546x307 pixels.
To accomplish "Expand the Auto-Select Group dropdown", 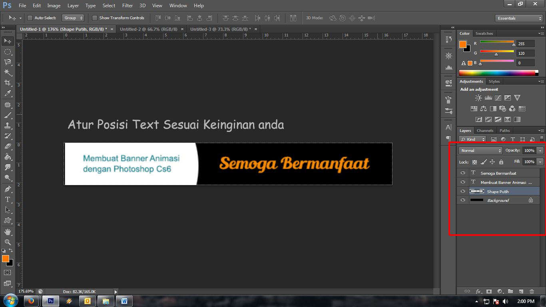I will [74, 18].
